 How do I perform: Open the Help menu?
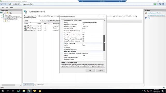12,7
